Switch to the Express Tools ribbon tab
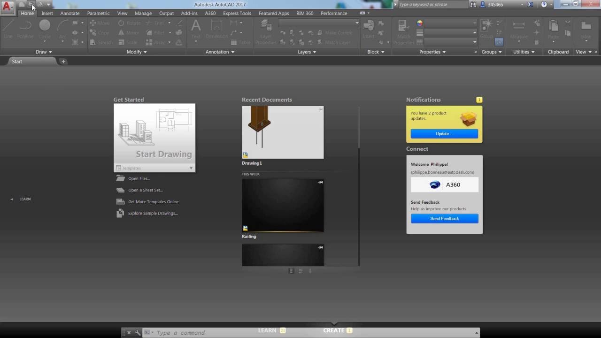 coord(237,13)
